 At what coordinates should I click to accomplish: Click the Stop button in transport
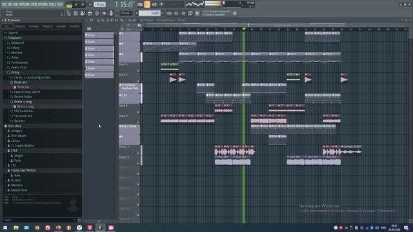[83, 5]
